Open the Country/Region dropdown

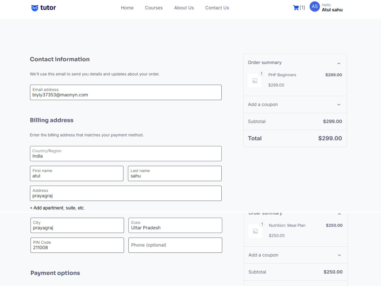coord(126,154)
